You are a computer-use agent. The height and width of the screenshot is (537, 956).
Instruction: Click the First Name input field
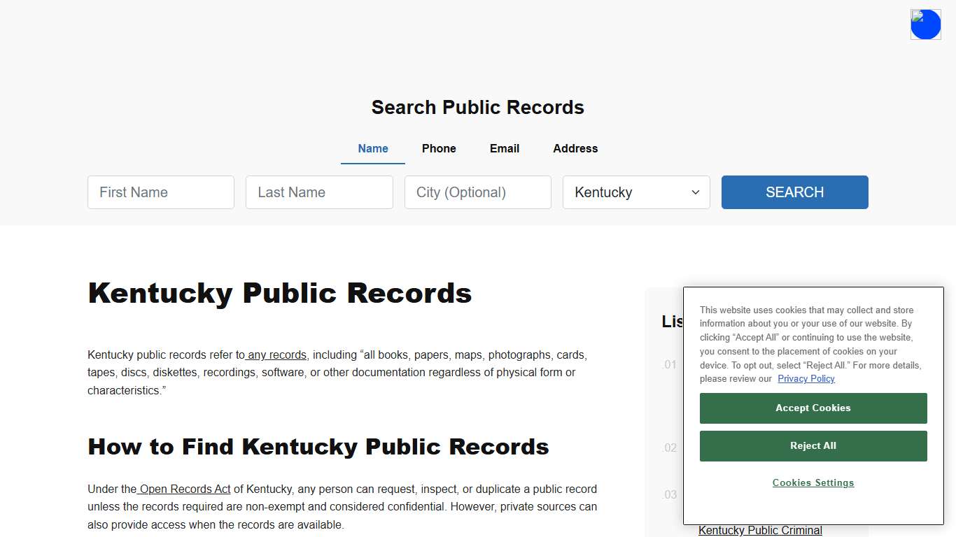click(x=160, y=192)
